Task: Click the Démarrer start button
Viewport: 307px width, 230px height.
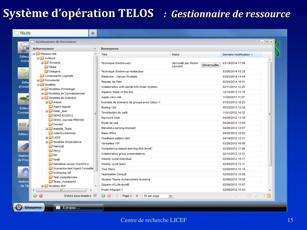Action: coord(29,207)
